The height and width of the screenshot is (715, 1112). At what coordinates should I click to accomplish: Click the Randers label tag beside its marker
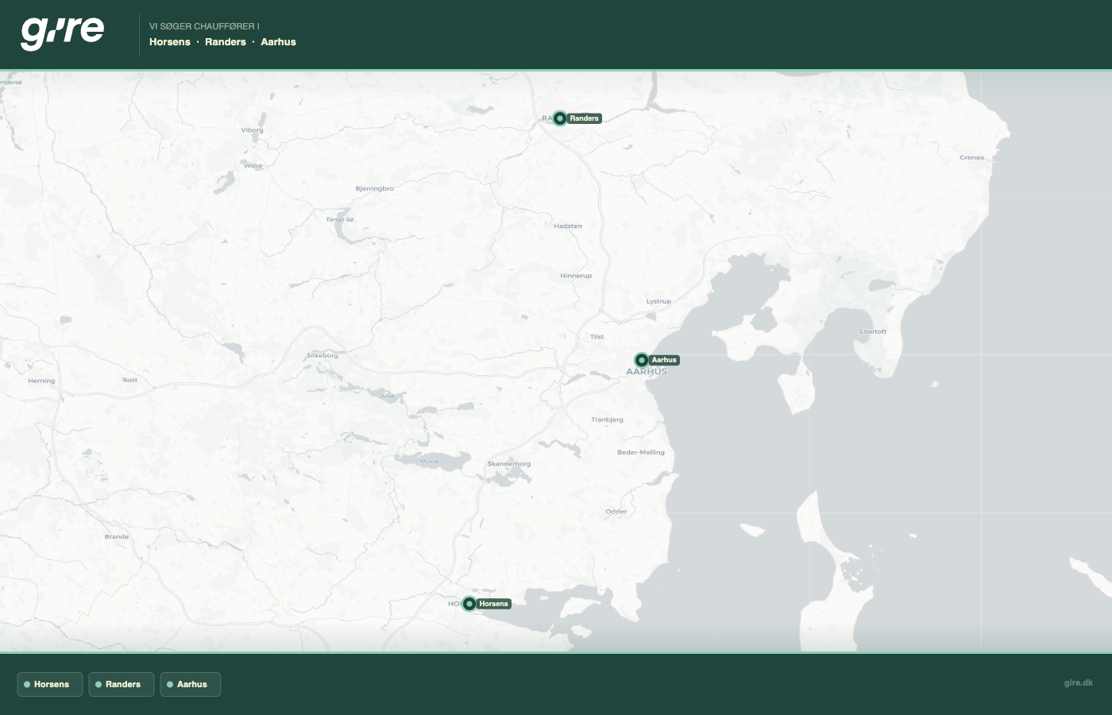585,118
